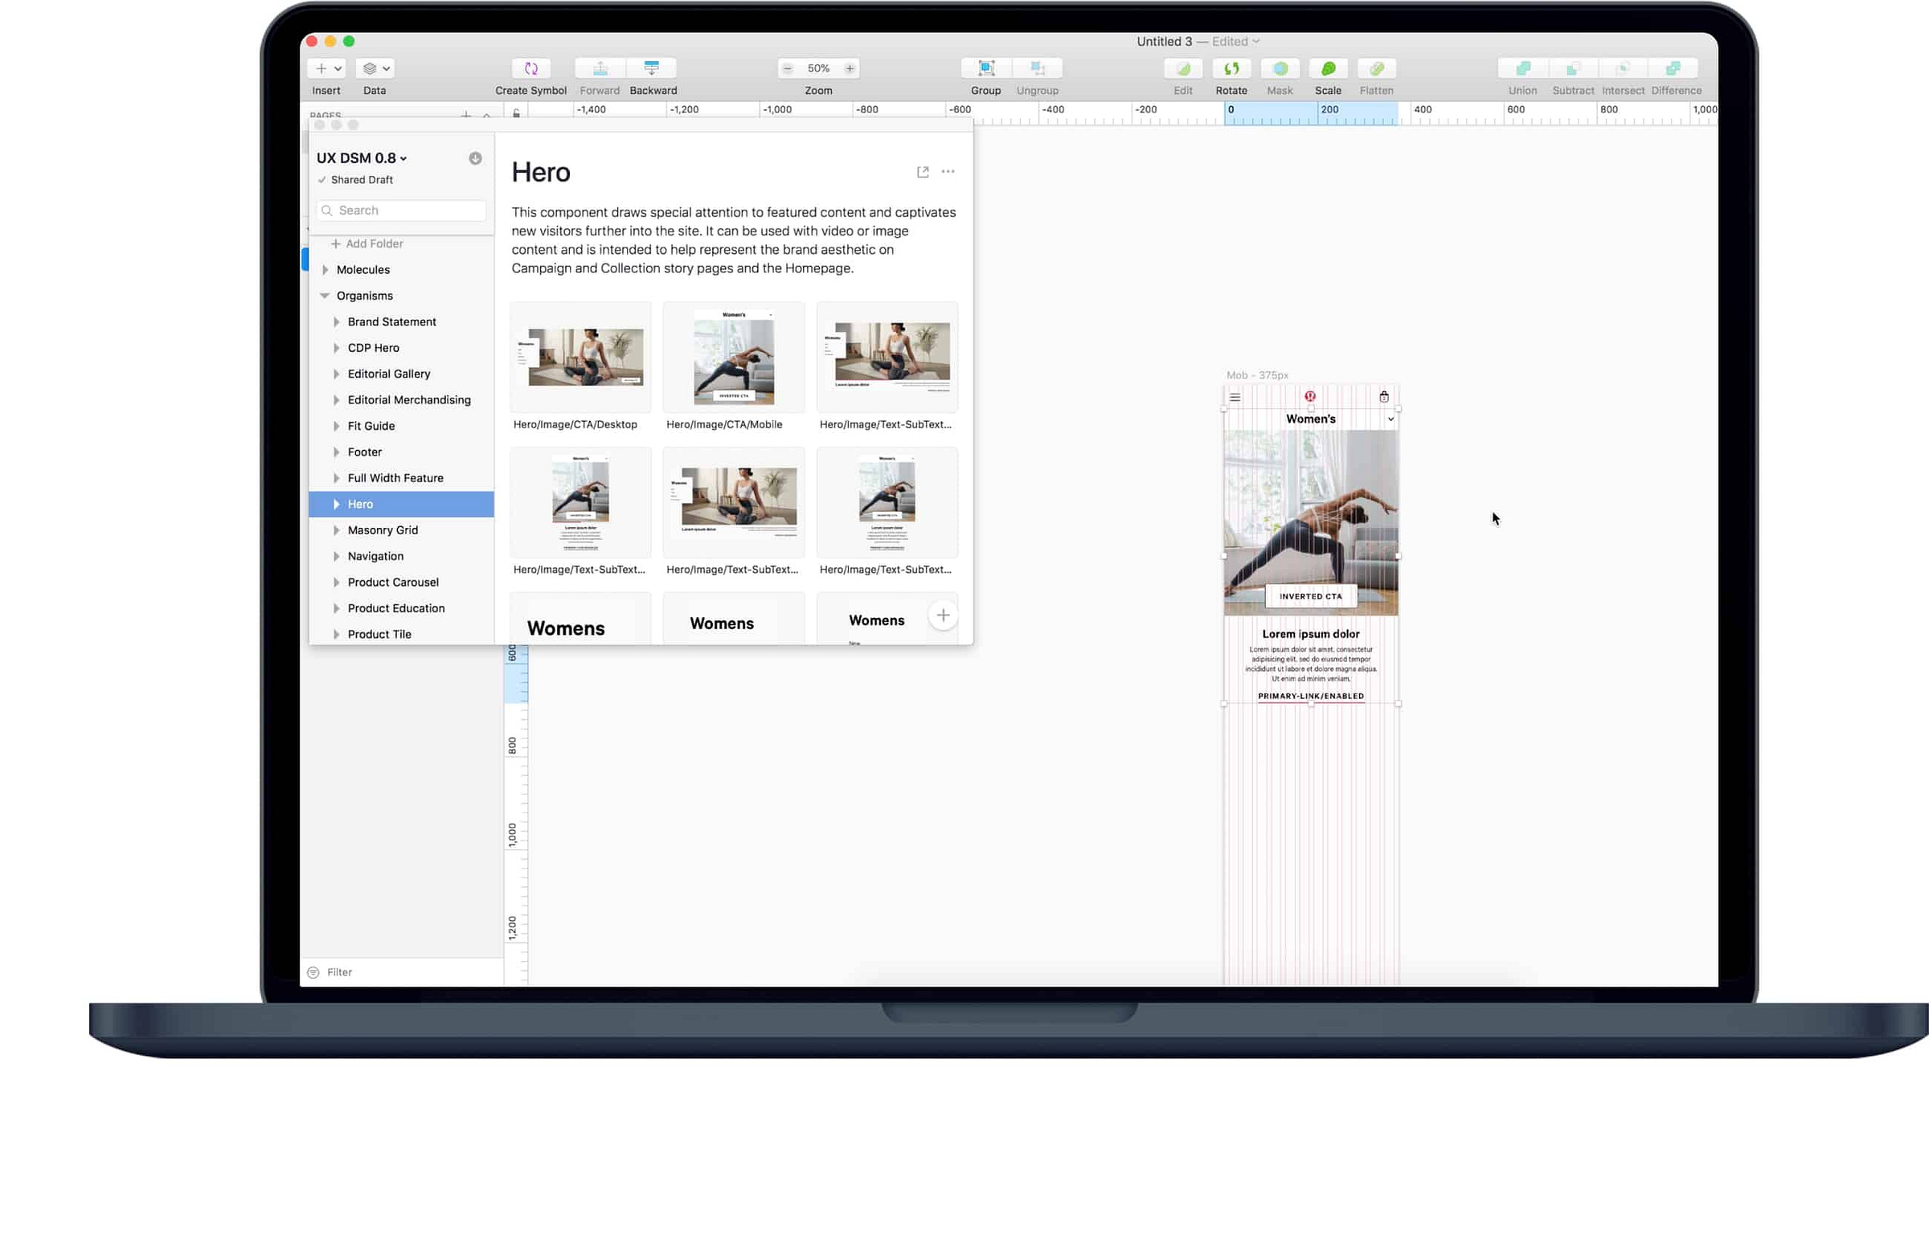
Task: Open the UX DSM 0.8 library dropdown
Action: [x=362, y=158]
